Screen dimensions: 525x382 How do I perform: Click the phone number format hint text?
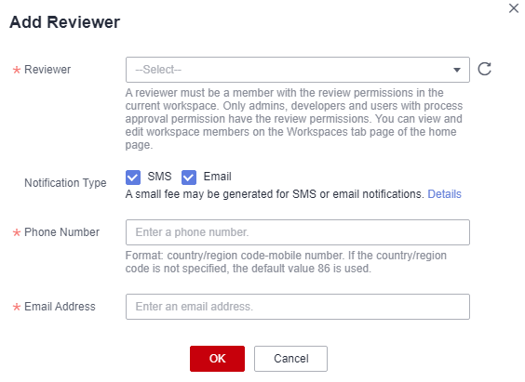pyautogui.click(x=286, y=262)
